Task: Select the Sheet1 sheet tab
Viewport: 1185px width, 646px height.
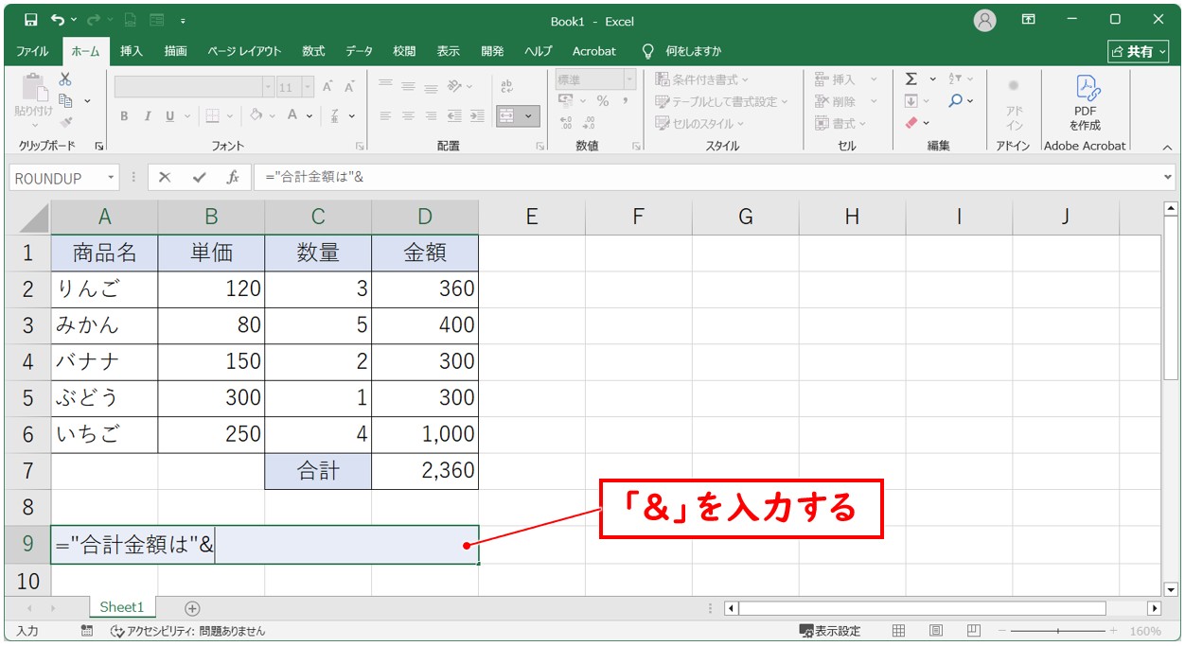Action: pyautogui.click(x=122, y=606)
